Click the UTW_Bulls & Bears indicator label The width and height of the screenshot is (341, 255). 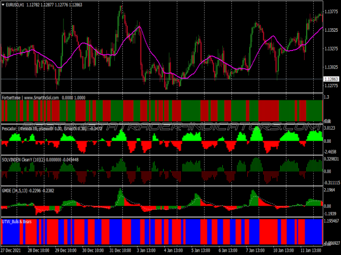(x=16, y=222)
